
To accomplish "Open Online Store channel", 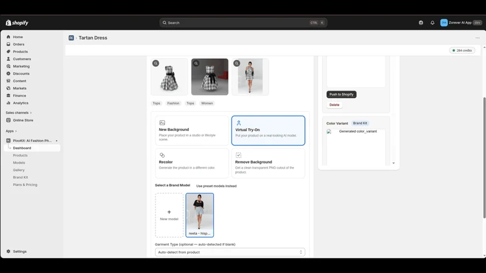I will click(x=23, y=120).
